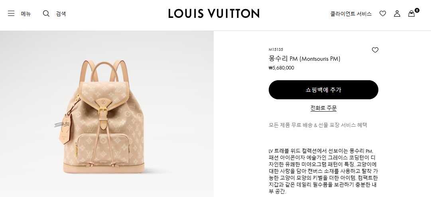Click the magnifying glass search icon

46,14
